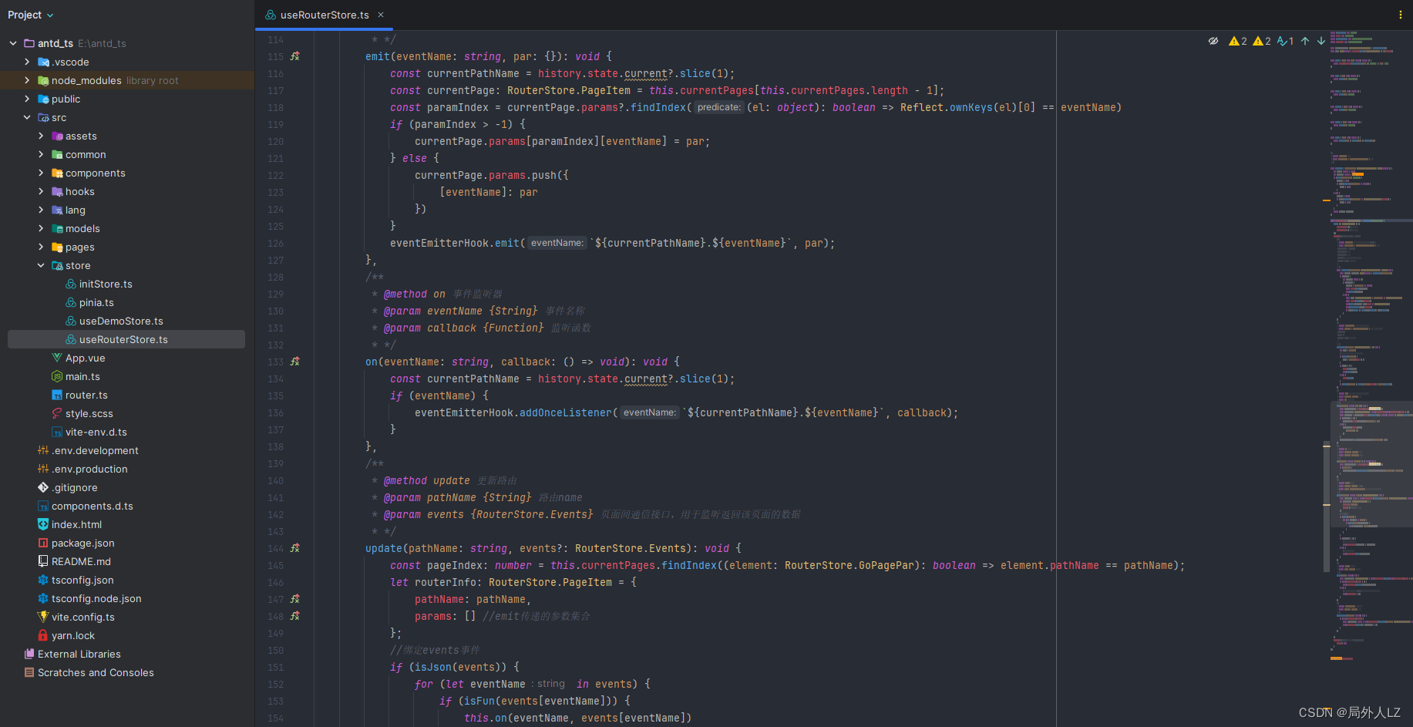Expand the hooks folder

pos(41,191)
